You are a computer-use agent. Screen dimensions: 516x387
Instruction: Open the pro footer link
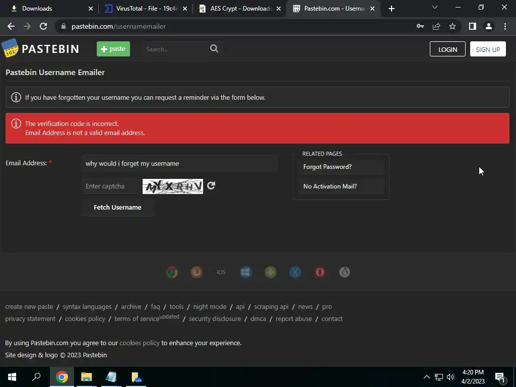tap(327, 307)
